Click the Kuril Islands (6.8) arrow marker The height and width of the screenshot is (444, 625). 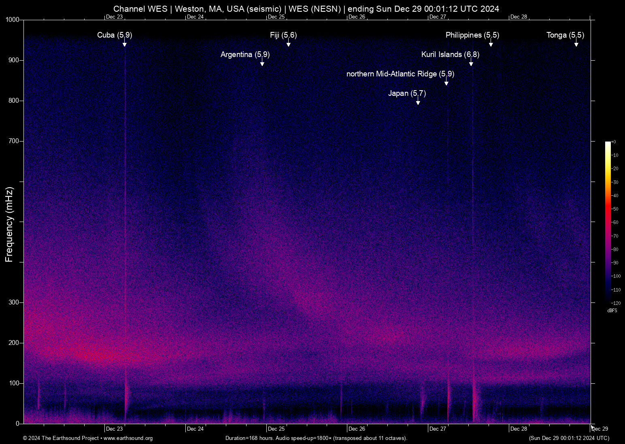471,64
